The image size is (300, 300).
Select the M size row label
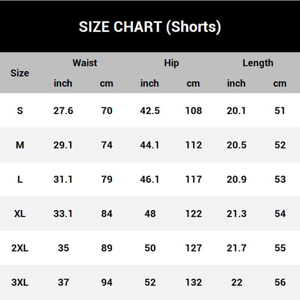(20, 145)
